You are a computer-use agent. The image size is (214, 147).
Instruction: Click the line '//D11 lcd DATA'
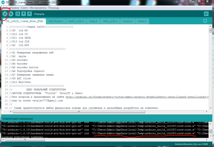[20, 38]
